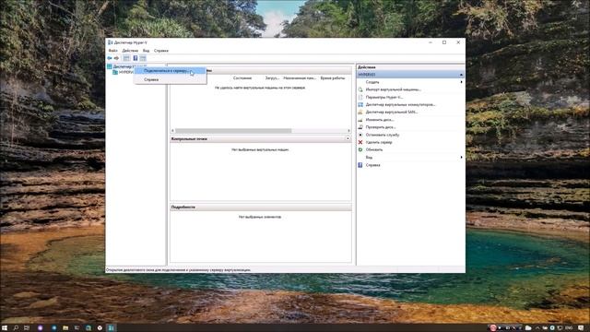Viewport: 590px width, 332px height.
Task: Click the Импорт виртуальной машины icon
Action: pyautogui.click(x=360, y=89)
